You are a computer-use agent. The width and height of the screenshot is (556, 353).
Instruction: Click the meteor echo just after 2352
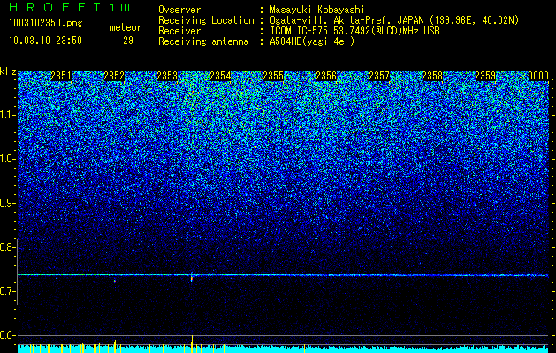tap(115, 282)
